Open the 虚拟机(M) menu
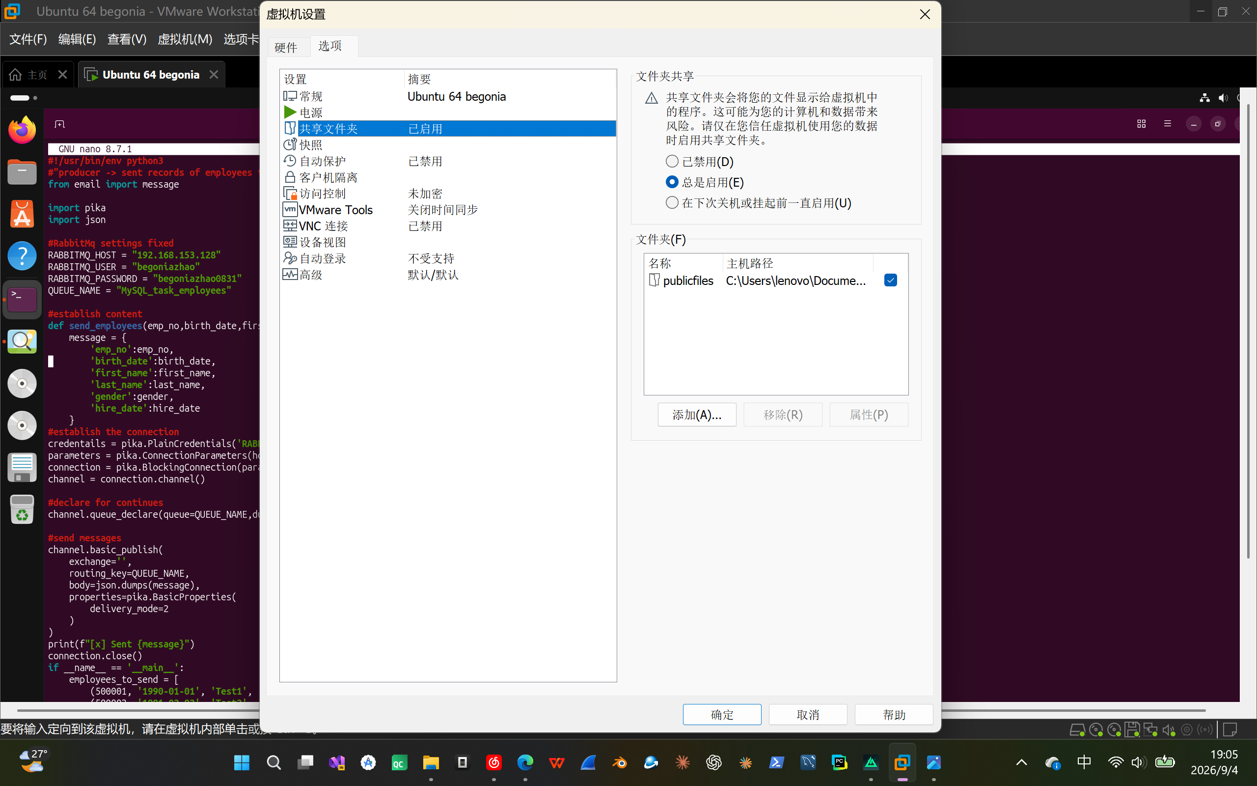Viewport: 1257px width, 786px height. (185, 39)
